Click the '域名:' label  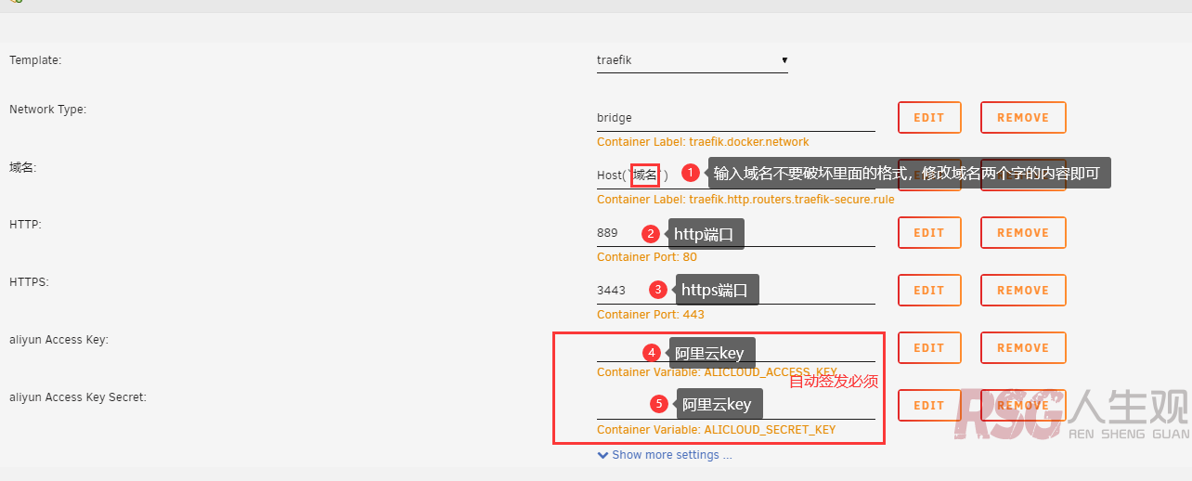click(22, 167)
